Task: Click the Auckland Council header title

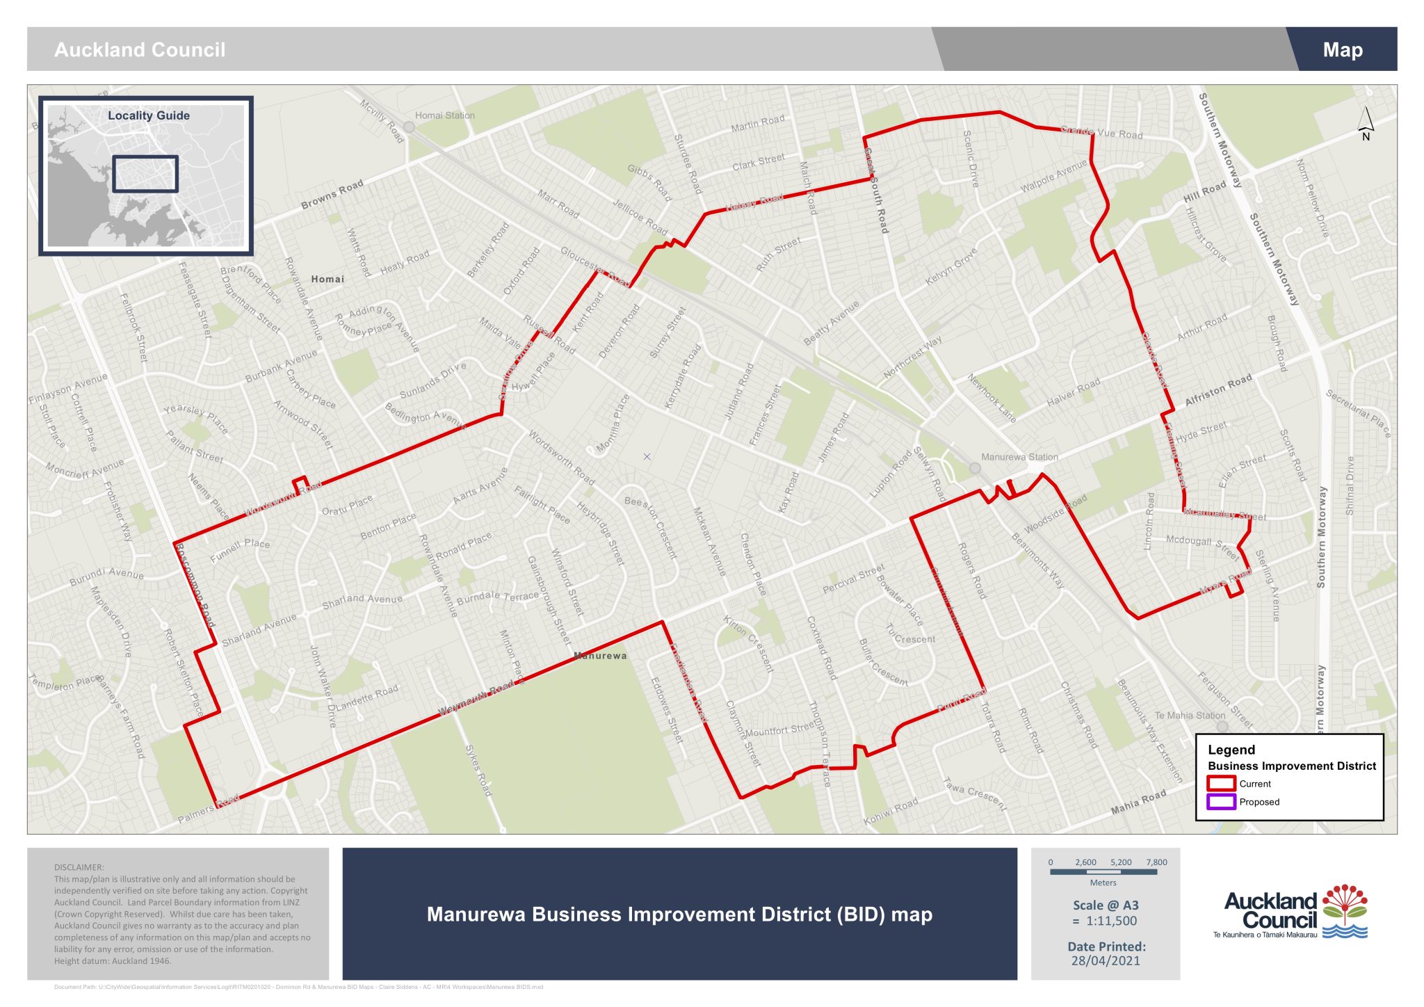Action: (x=140, y=50)
